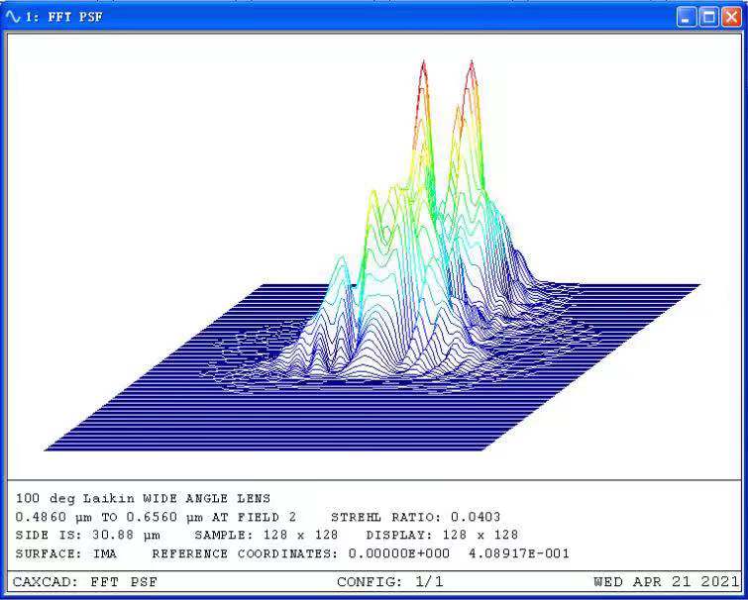Click the '0.4860 µm TO 0.6560 µm AT FIELD 2' text

coord(156,517)
